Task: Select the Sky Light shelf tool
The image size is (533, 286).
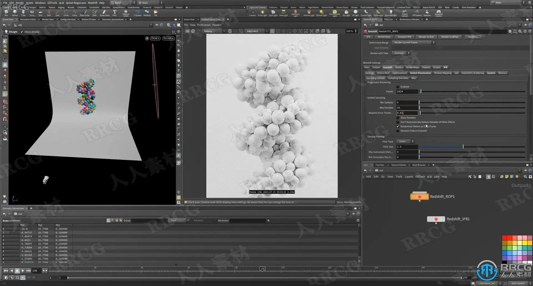Action: coord(346,13)
